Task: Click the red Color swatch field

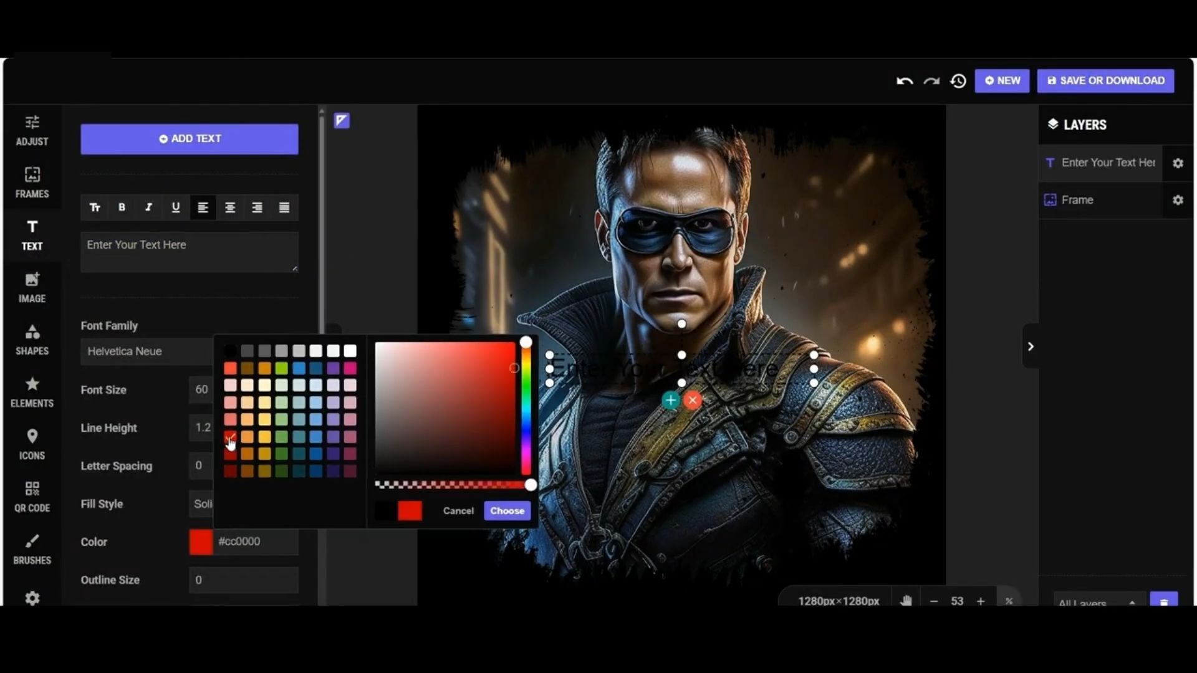Action: click(x=201, y=542)
